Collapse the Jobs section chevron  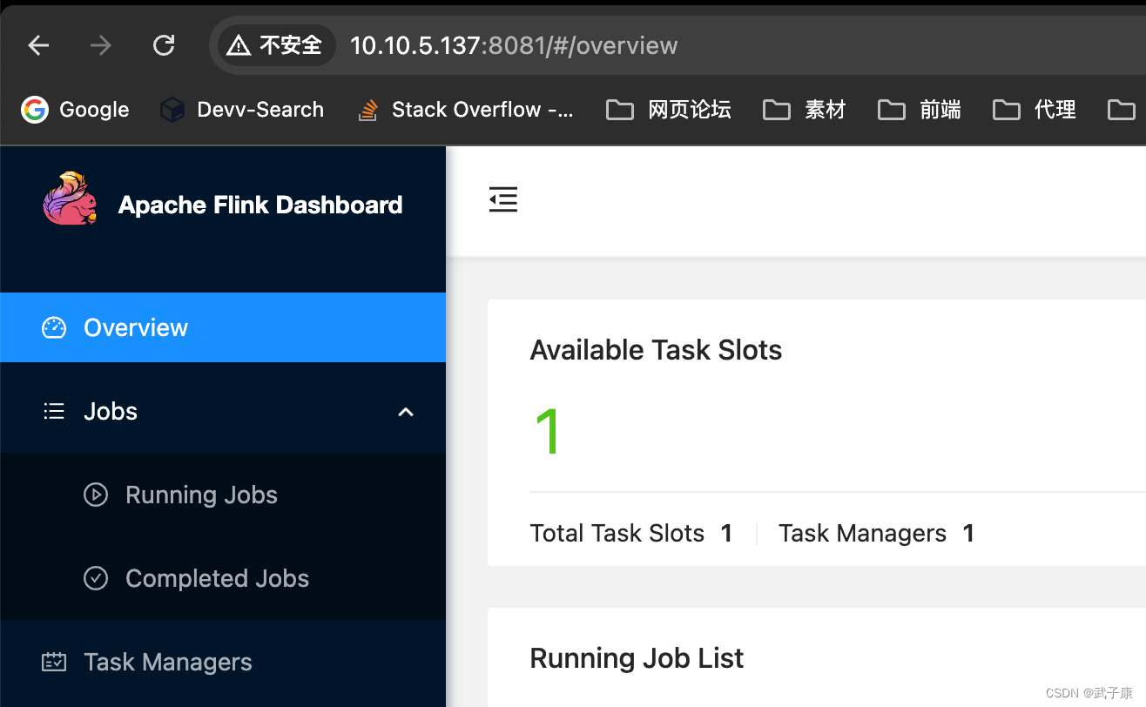406,411
